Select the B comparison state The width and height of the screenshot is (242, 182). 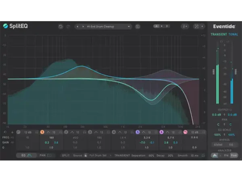167,26
